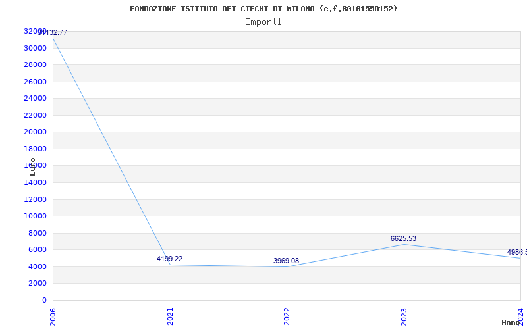Click the Anno x-axis title
Image resolution: width=527 pixels, height=329 pixels.
(510, 322)
